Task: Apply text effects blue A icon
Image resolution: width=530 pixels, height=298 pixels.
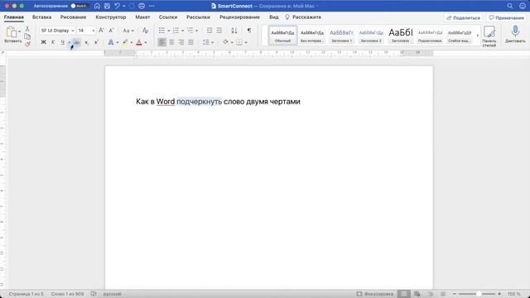Action: pyautogui.click(x=110, y=42)
